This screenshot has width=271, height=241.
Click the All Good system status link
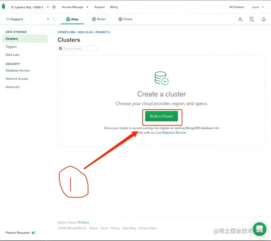(x=83, y=223)
